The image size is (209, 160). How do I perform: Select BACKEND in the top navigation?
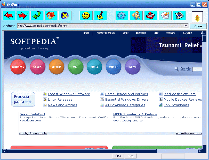[187, 33]
